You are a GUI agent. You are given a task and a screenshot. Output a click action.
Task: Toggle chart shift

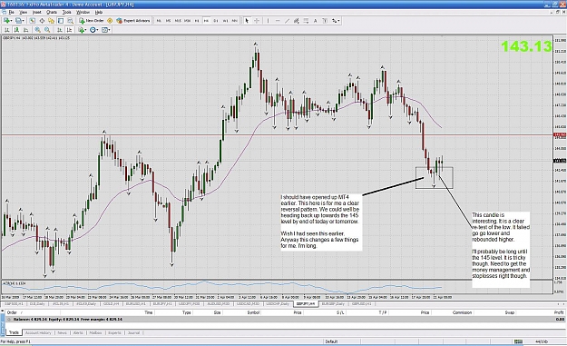tap(69, 30)
